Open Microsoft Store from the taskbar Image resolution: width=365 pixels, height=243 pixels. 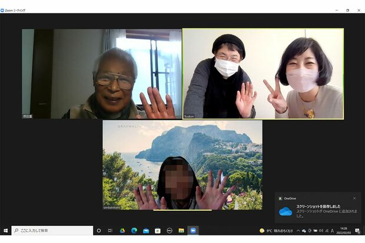pos(158,231)
